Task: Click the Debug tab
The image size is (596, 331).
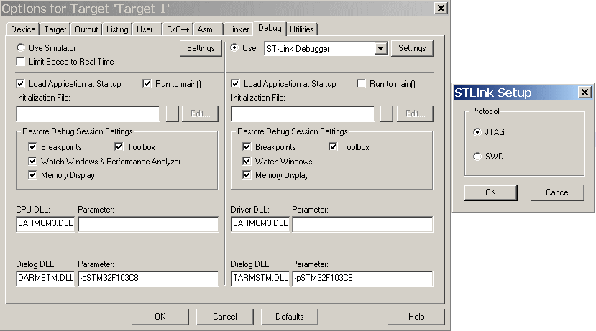Action: (270, 28)
